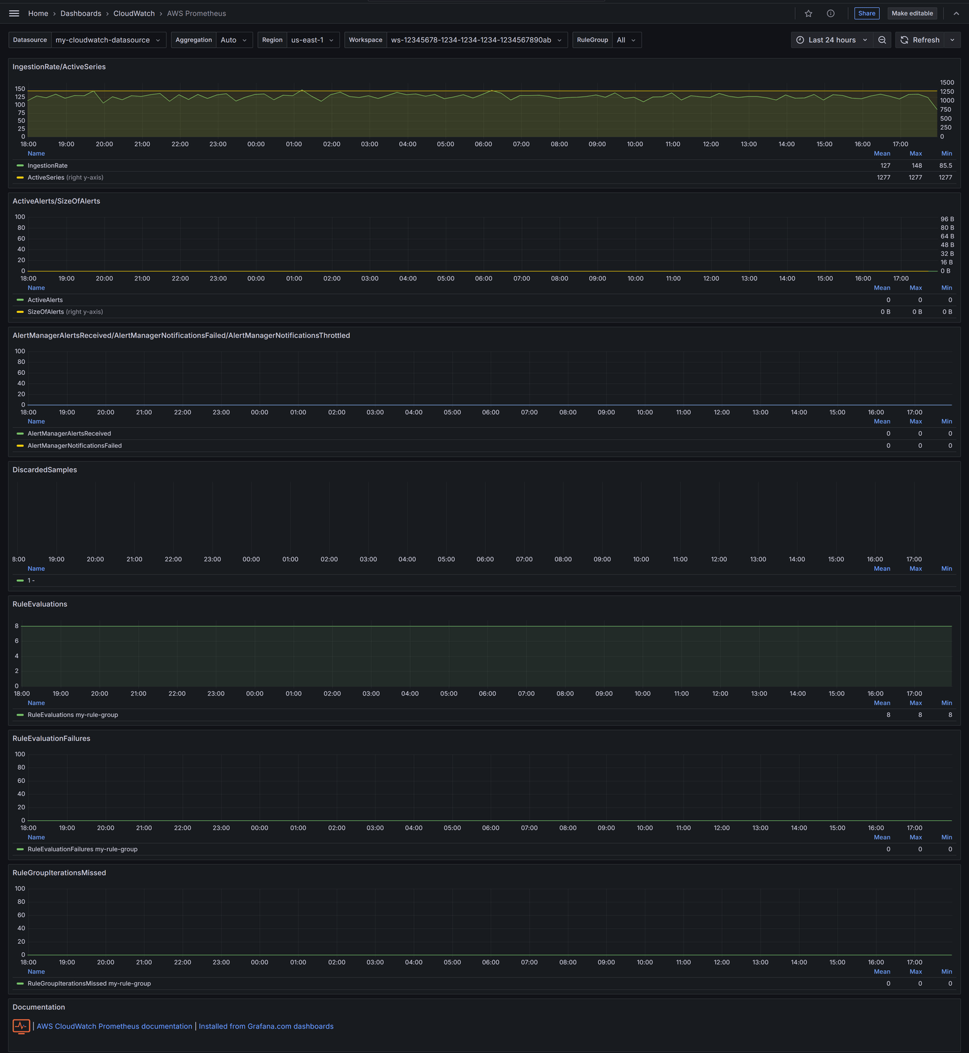Sort RuleGroupIterationsMissed legend by Mean
Screen dimensions: 969x1053
882,972
